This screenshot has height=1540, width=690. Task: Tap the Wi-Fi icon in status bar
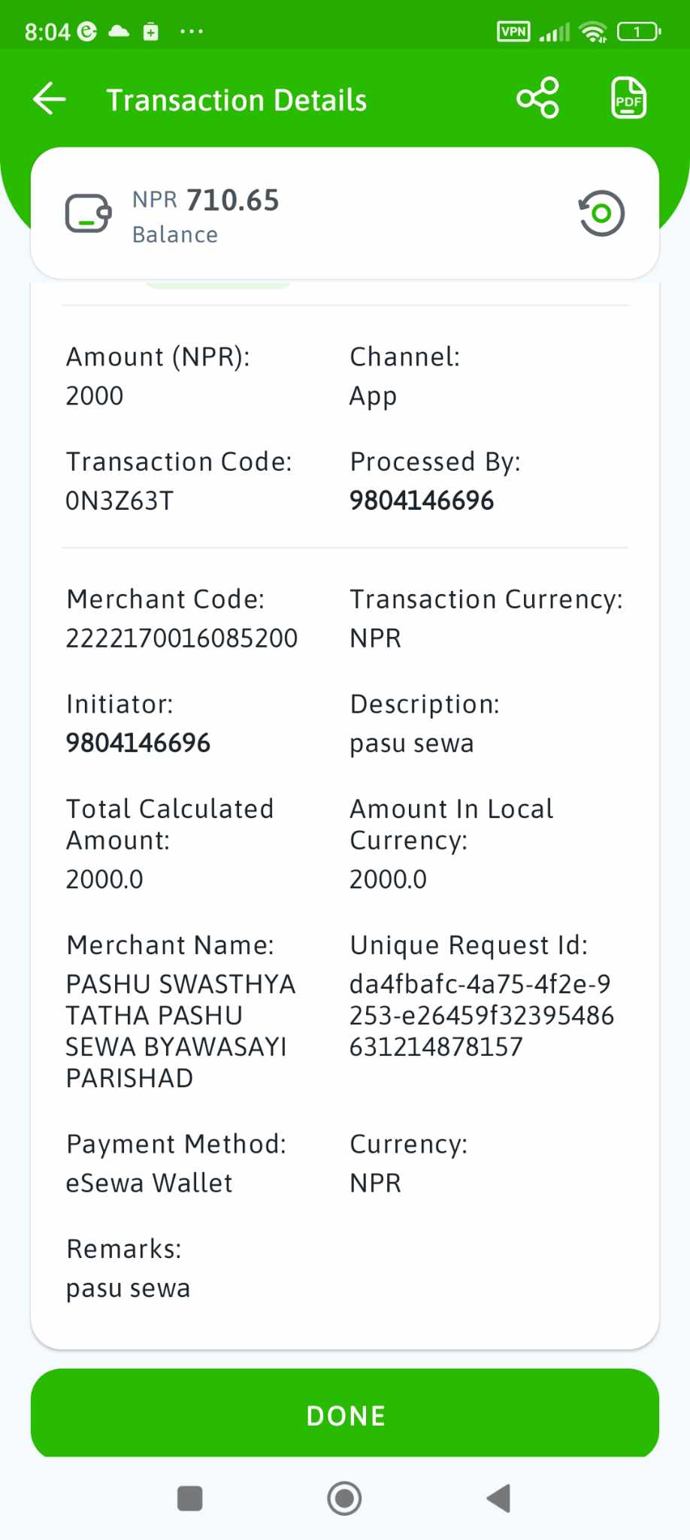click(x=593, y=32)
